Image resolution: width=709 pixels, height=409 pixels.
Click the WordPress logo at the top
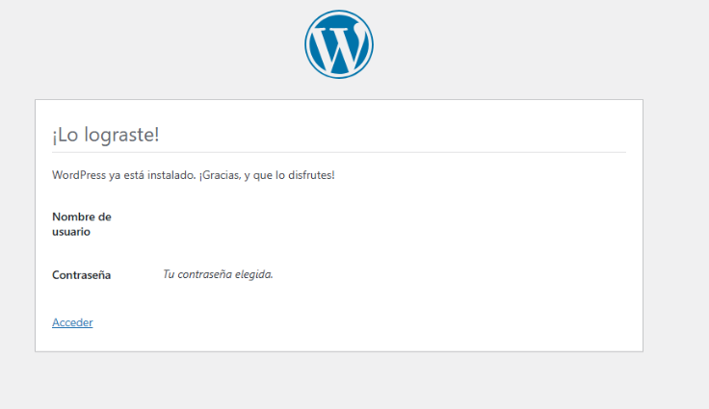339,44
